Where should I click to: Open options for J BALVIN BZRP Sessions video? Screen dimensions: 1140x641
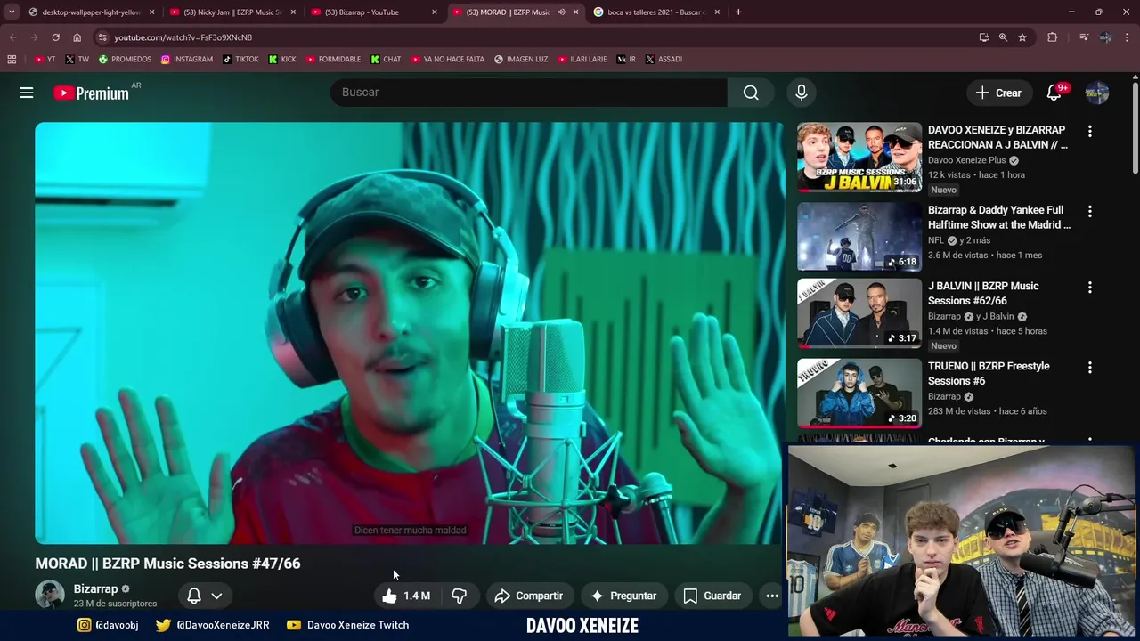click(x=1089, y=288)
